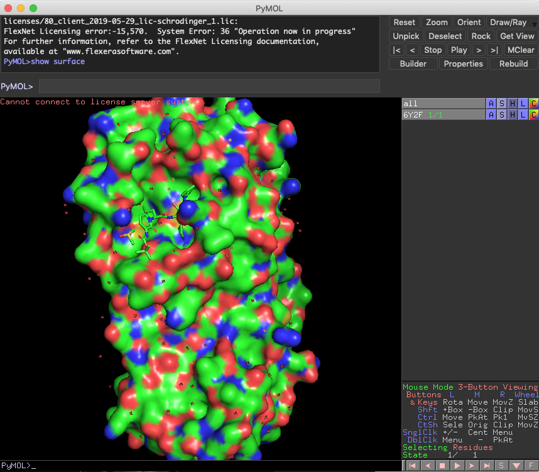
Task: Click the macOS yellow minimize button
Action: [x=21, y=8]
